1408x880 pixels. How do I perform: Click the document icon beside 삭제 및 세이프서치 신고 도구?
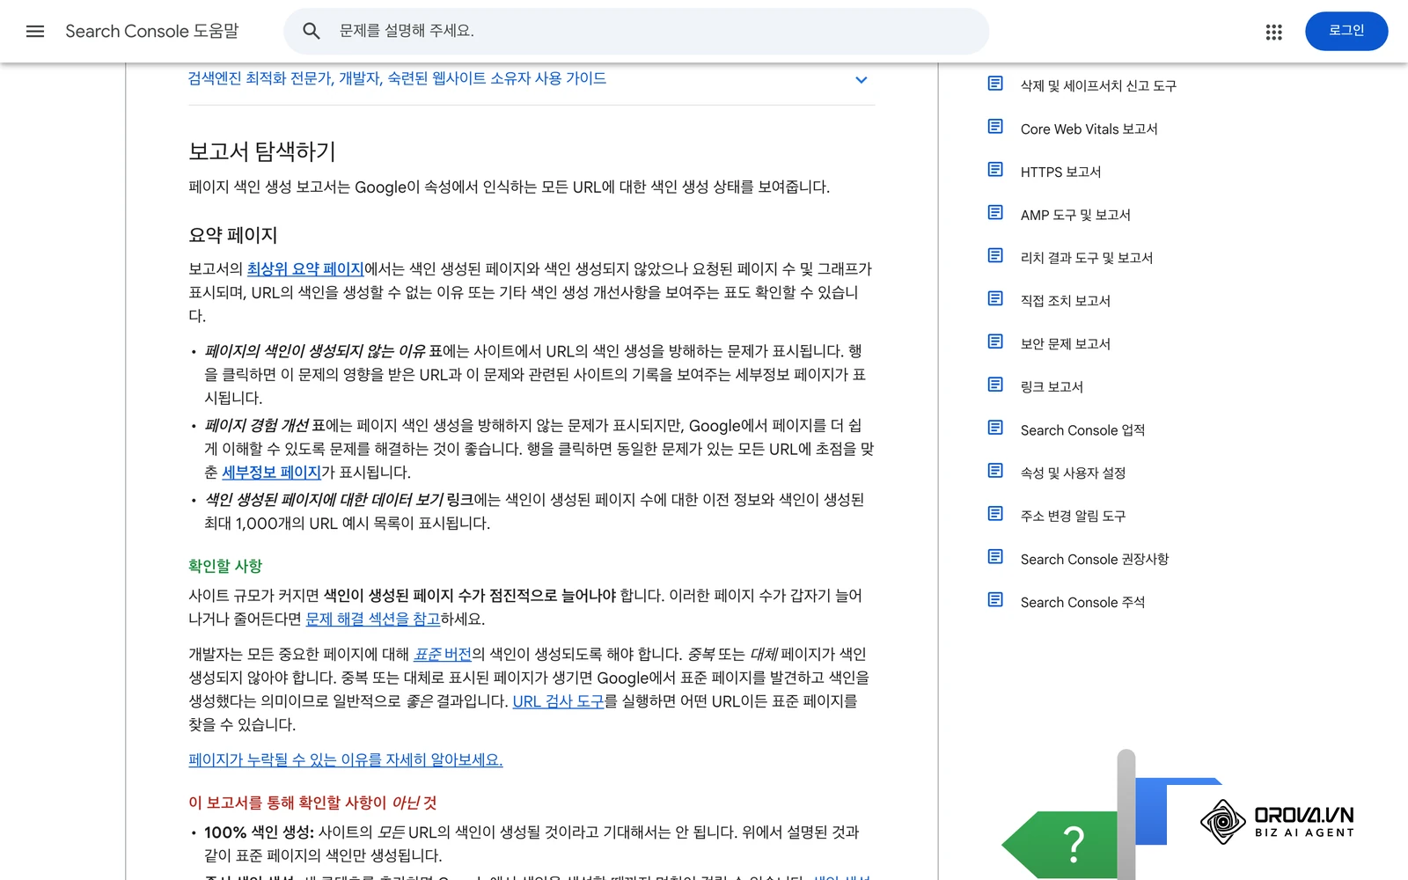pos(995,84)
